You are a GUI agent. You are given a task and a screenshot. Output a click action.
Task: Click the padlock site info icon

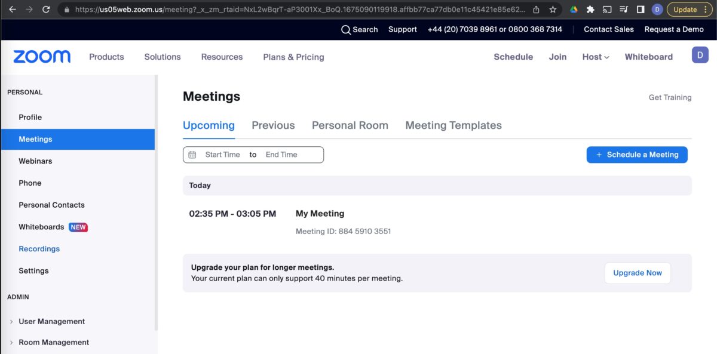click(x=66, y=10)
